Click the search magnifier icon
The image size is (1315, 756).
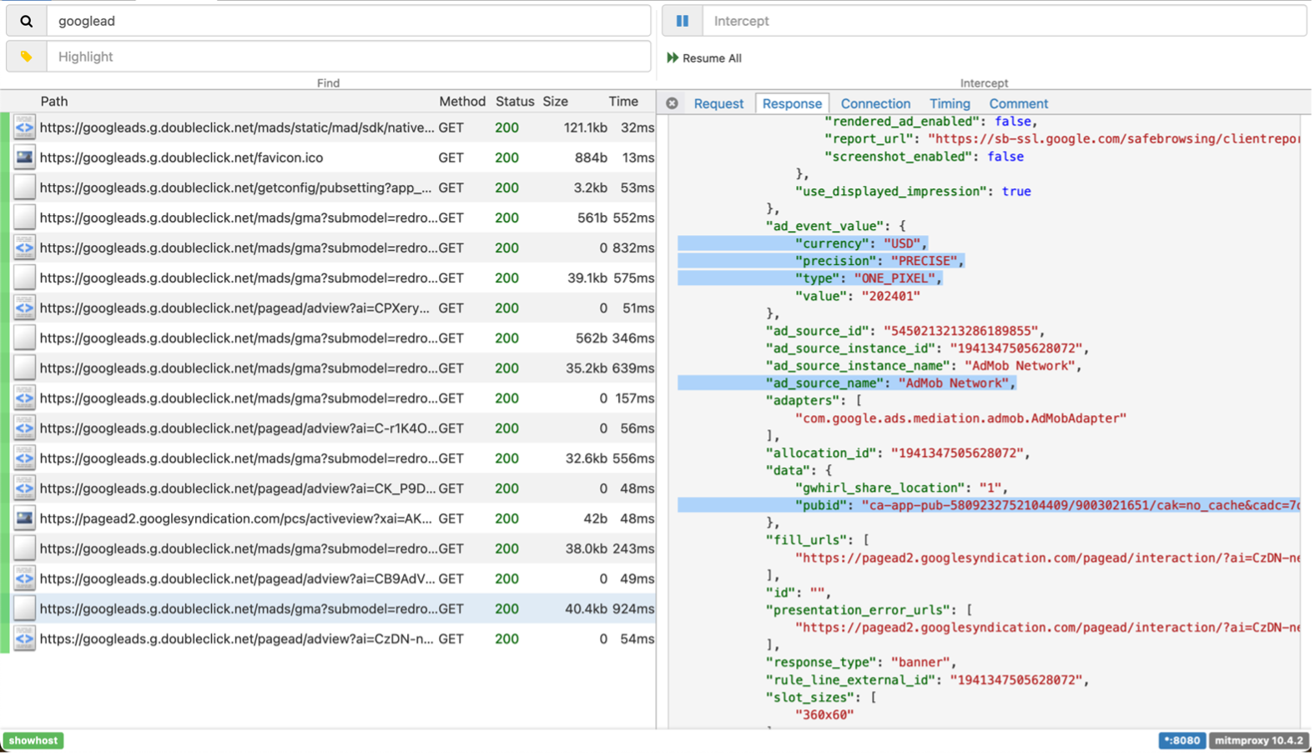coord(26,21)
